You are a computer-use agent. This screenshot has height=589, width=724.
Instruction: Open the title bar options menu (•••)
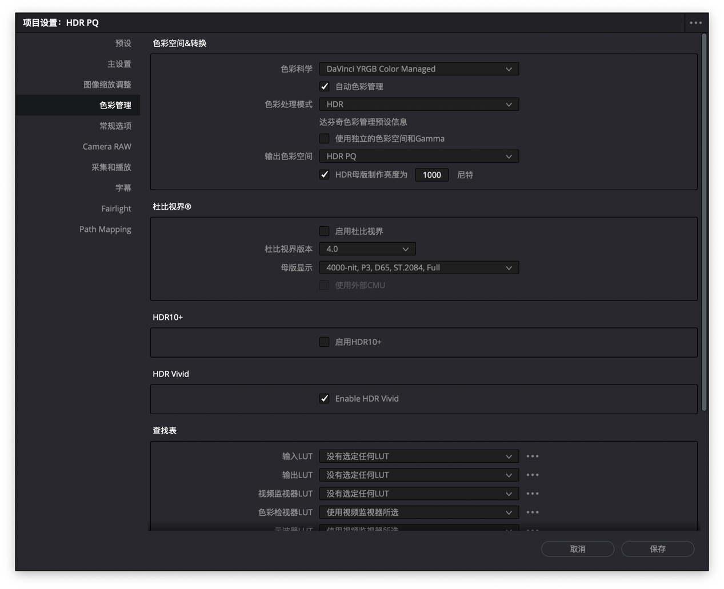tap(696, 22)
